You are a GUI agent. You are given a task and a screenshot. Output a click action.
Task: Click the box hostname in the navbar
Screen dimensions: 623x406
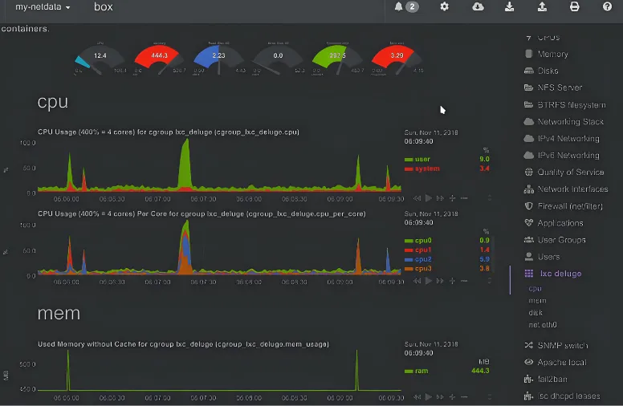click(x=104, y=6)
